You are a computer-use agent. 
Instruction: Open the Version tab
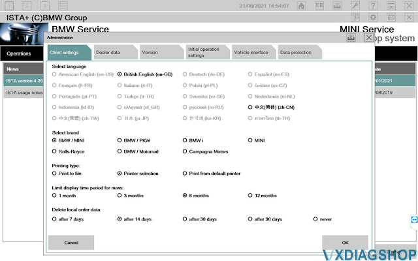pos(162,52)
